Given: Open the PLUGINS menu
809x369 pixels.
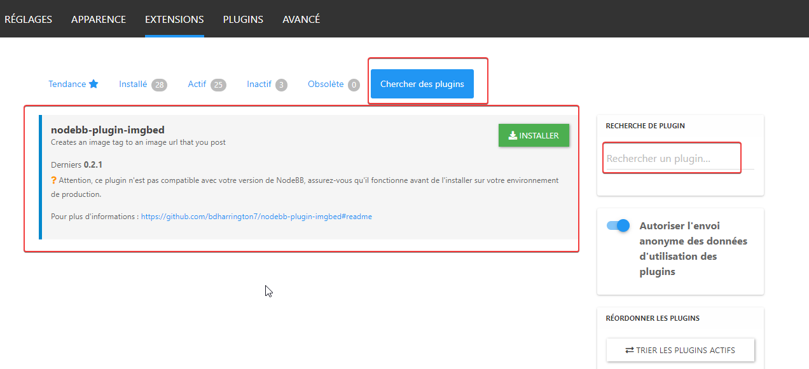Looking at the screenshot, I should pyautogui.click(x=243, y=20).
